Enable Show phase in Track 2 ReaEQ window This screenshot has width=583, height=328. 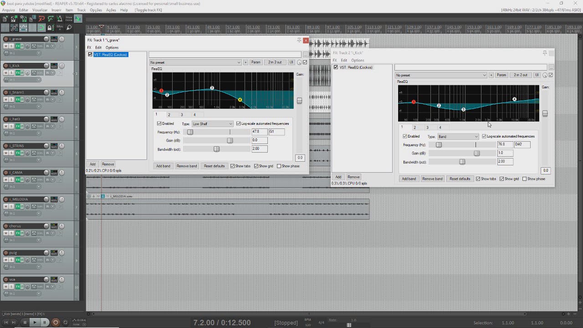pyautogui.click(x=524, y=179)
